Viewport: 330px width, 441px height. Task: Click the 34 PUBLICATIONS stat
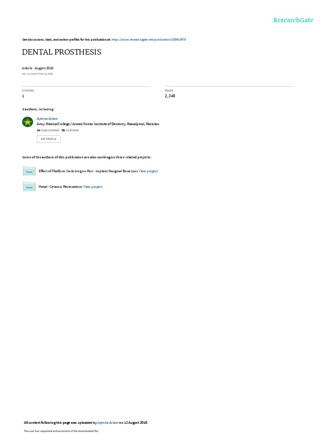(48, 130)
